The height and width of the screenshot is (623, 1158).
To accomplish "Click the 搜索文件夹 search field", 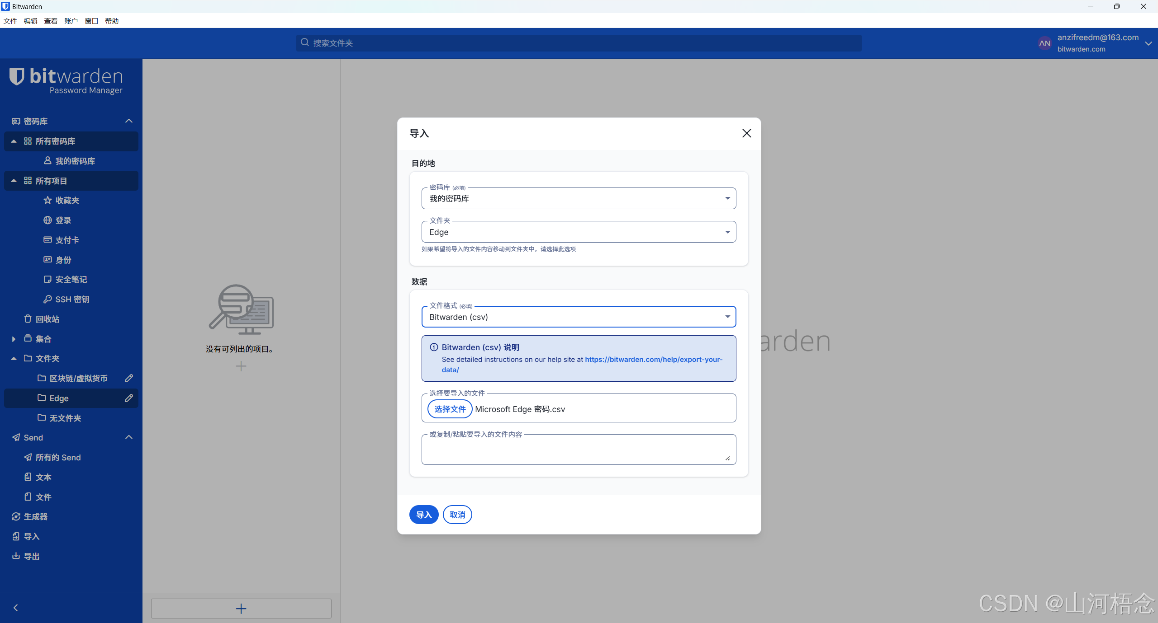I will 579,43.
